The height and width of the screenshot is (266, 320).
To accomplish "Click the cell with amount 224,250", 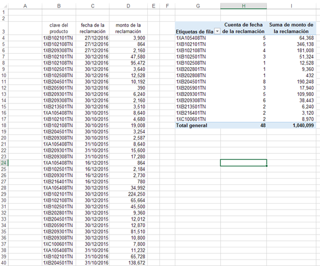I will pyautogui.click(x=128, y=194).
